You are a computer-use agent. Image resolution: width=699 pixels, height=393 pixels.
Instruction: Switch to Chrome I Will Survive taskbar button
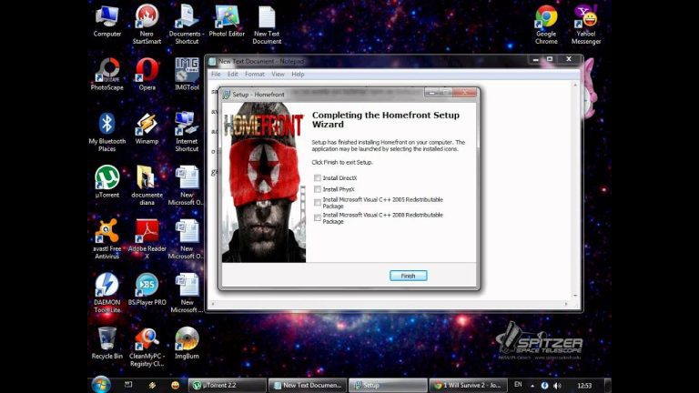click(x=468, y=386)
